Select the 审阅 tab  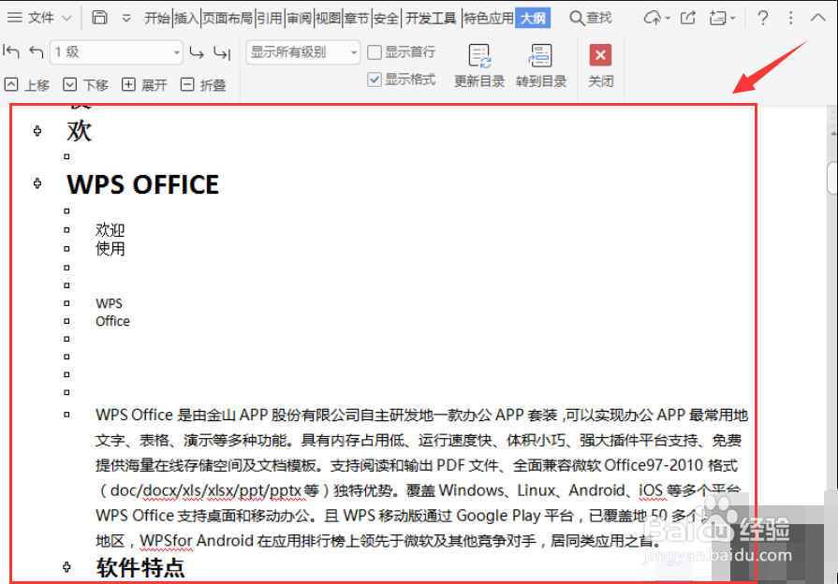[x=299, y=18]
